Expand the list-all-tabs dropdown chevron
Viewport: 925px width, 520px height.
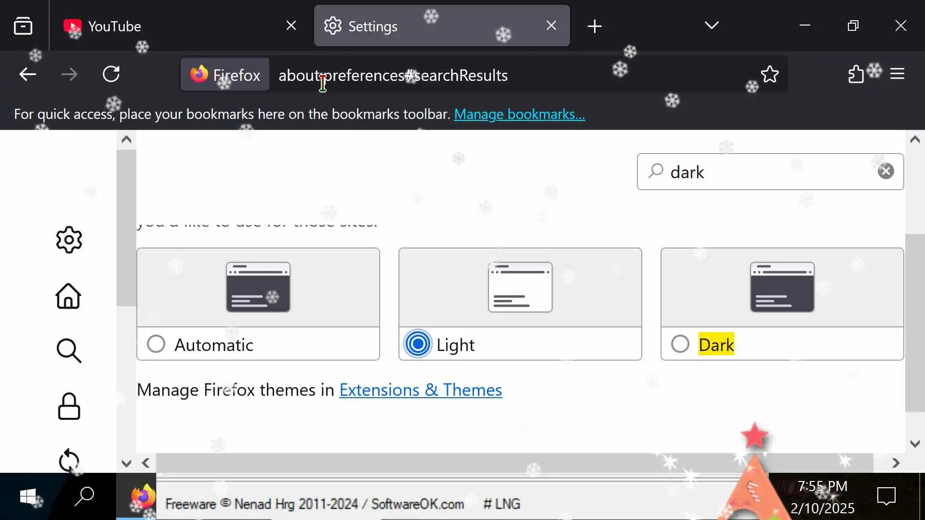[x=712, y=26]
